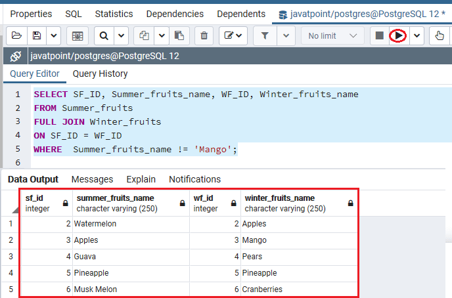Click the connection status icon

click(x=16, y=56)
